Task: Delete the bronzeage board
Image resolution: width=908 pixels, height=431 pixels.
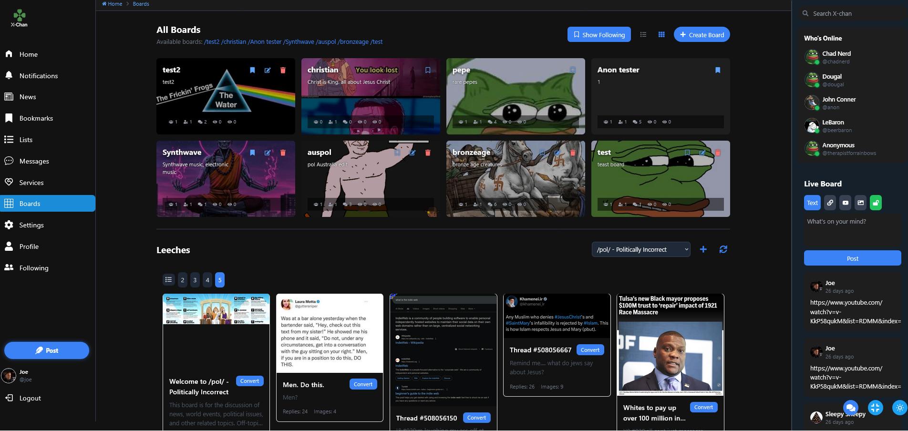Action: tap(573, 153)
